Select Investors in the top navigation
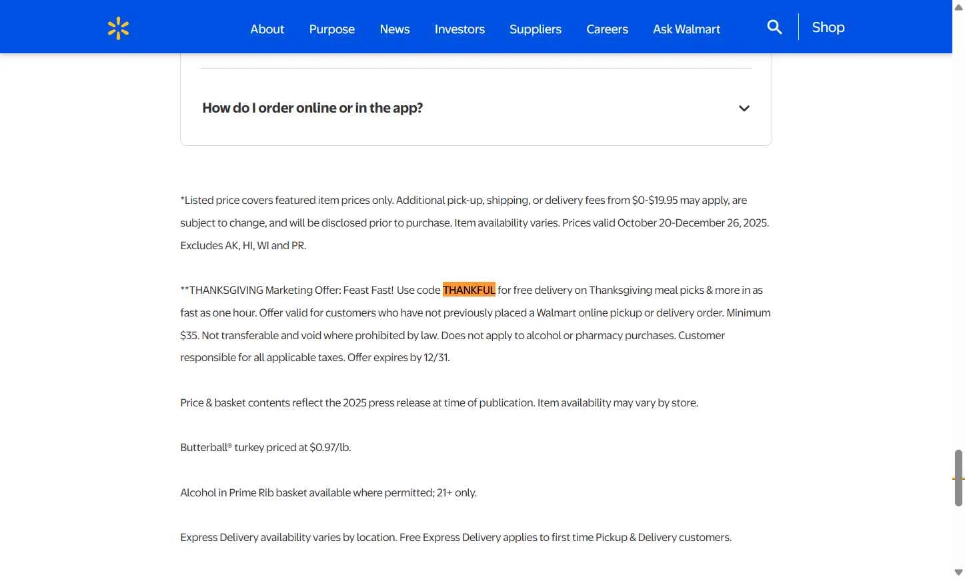Screen dimensions: 965x579 click(x=459, y=29)
